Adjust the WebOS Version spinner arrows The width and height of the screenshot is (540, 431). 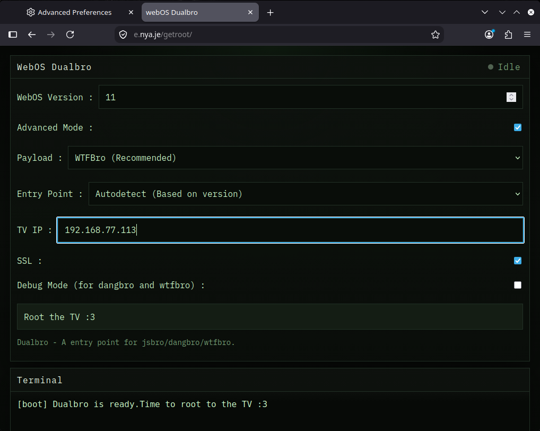pyautogui.click(x=511, y=97)
